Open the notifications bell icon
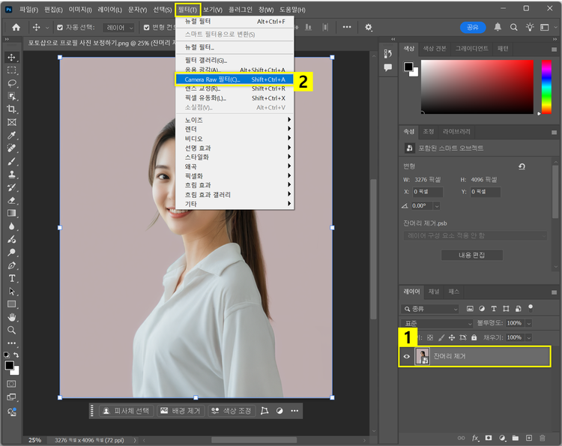Image resolution: width=562 pixels, height=446 pixels. pos(498,27)
